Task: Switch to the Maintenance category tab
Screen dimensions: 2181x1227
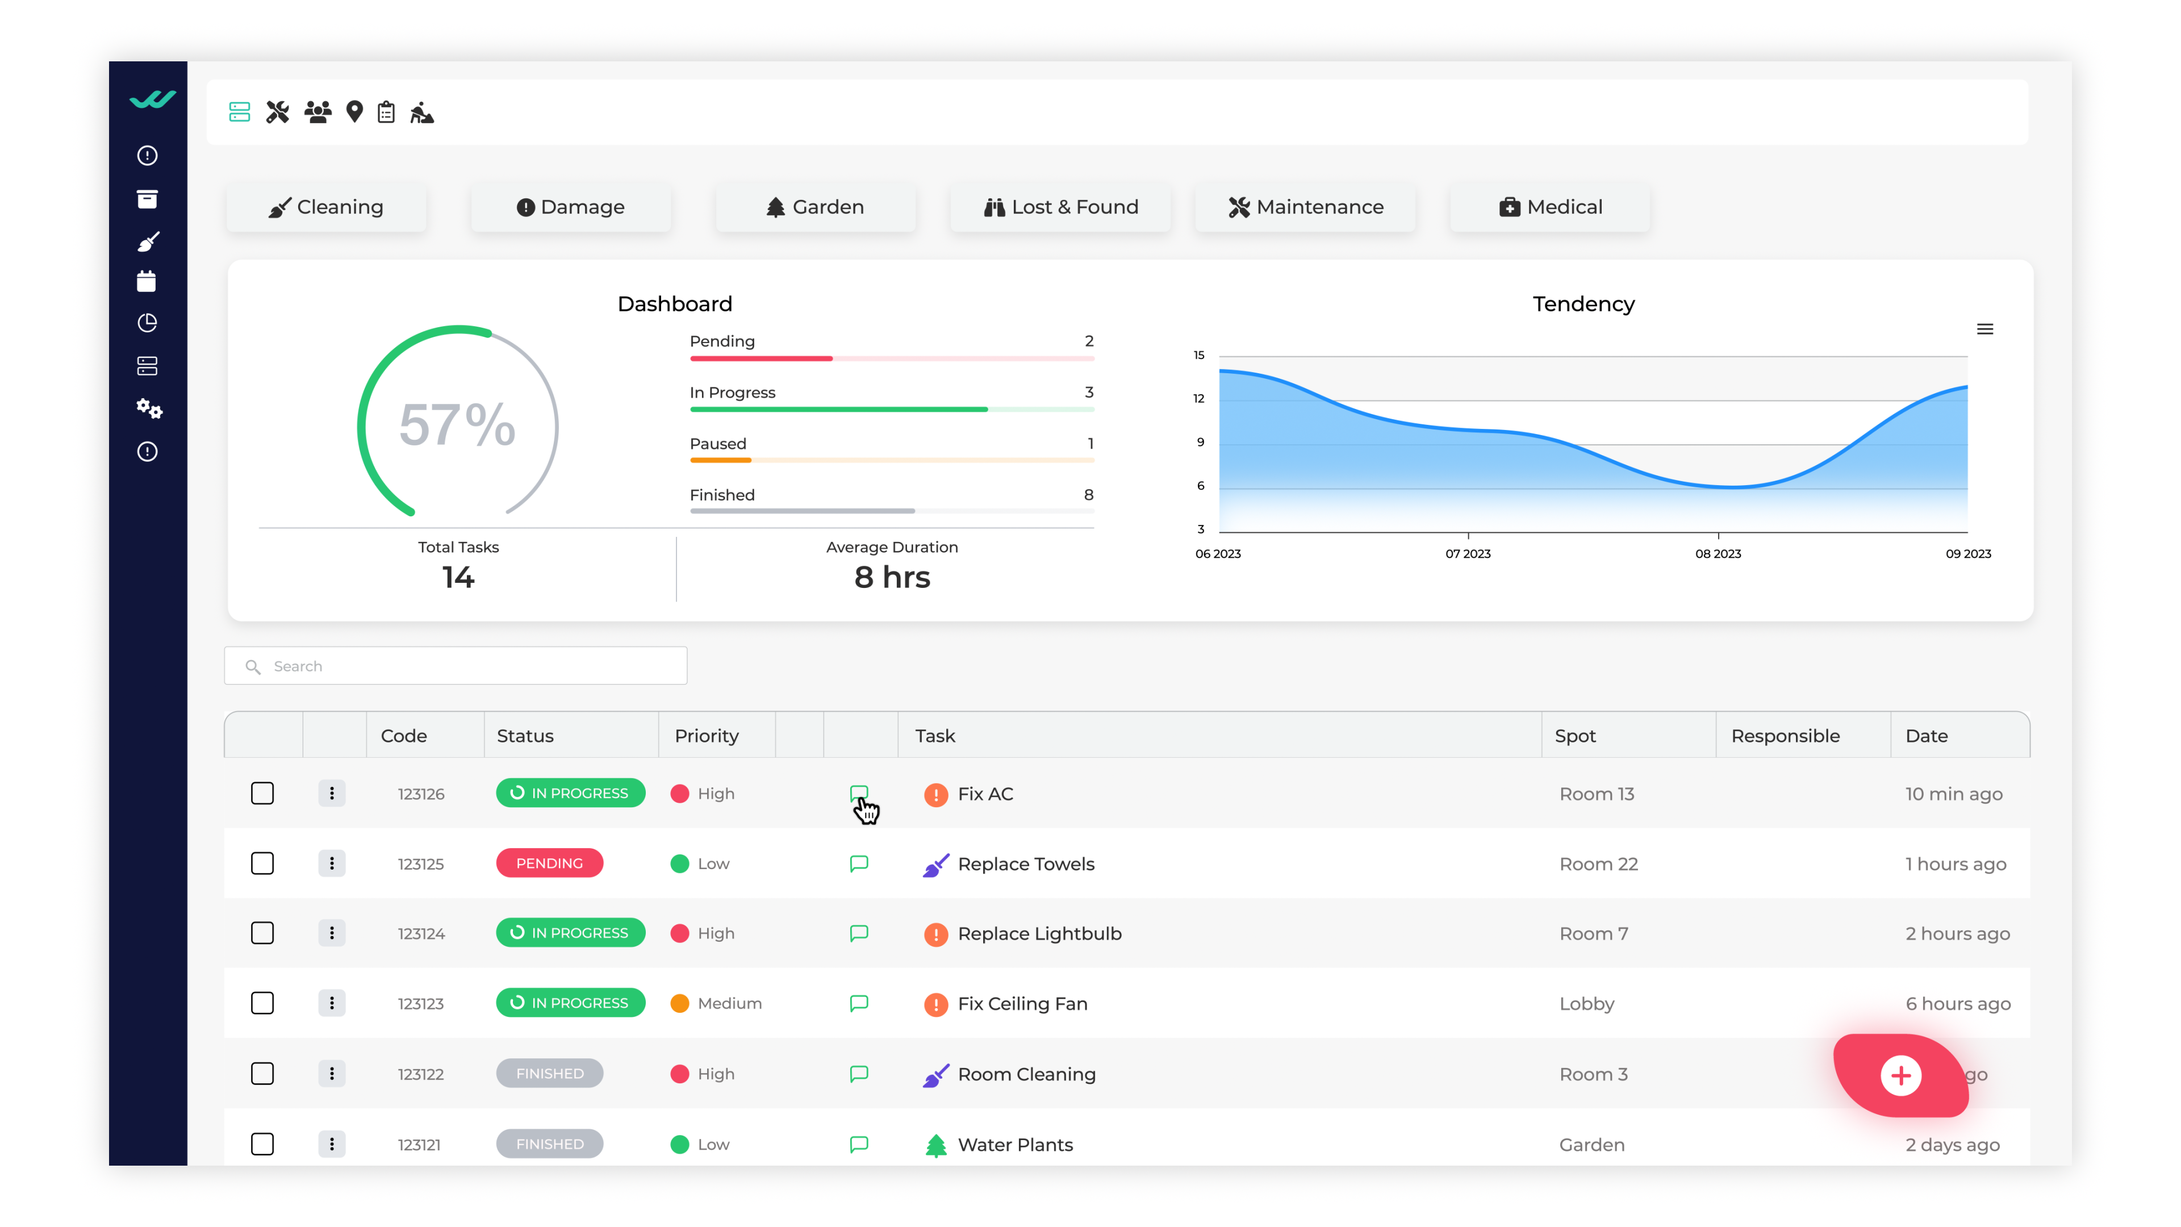Action: [1305, 207]
